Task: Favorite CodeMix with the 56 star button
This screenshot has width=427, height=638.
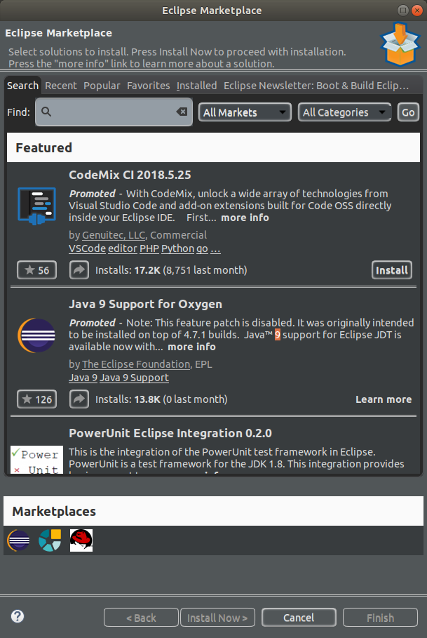Action: [x=36, y=270]
